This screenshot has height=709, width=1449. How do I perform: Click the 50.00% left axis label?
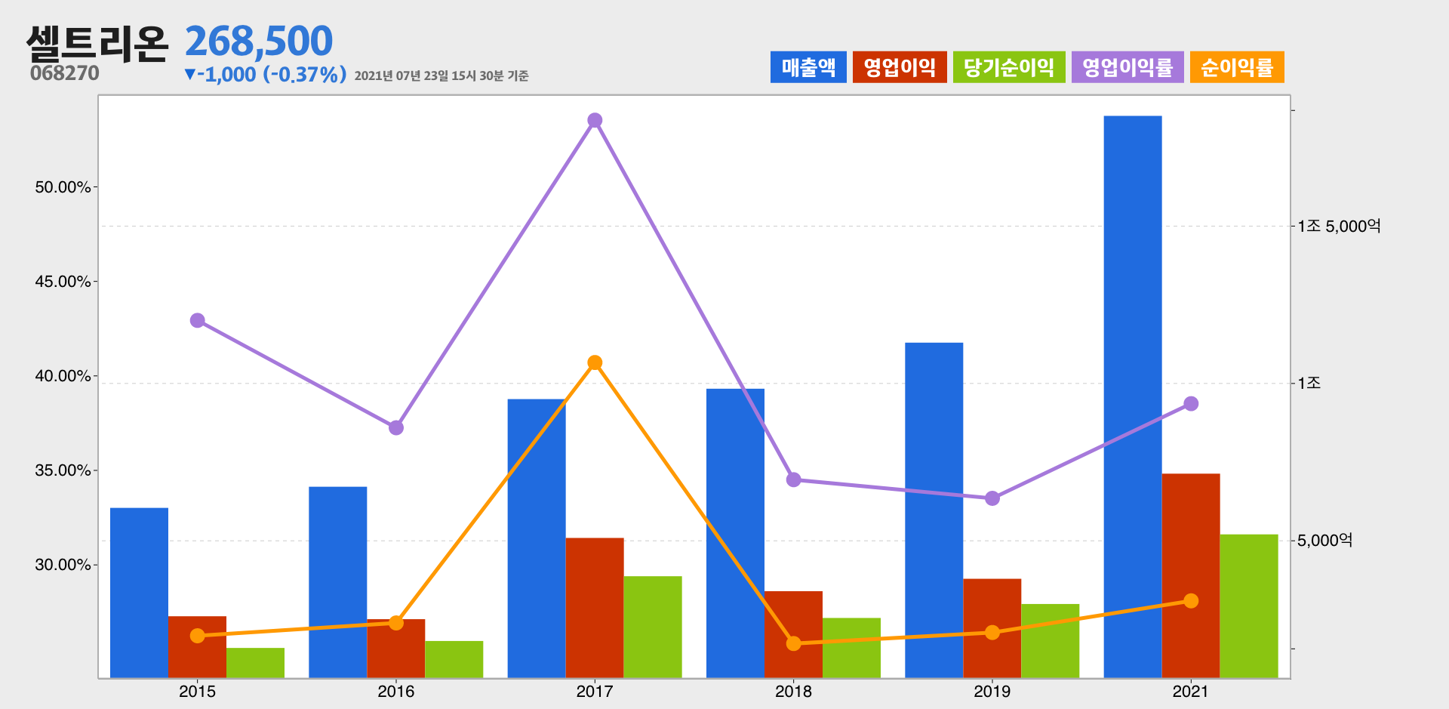click(x=63, y=187)
